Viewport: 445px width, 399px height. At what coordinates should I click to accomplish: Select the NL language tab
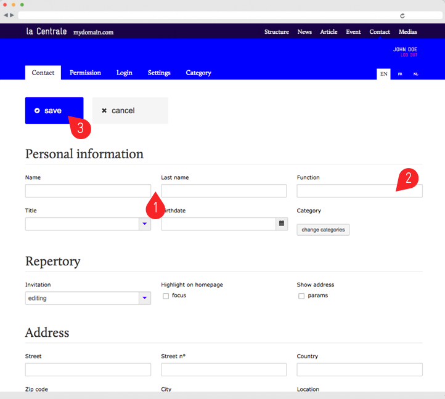click(415, 74)
